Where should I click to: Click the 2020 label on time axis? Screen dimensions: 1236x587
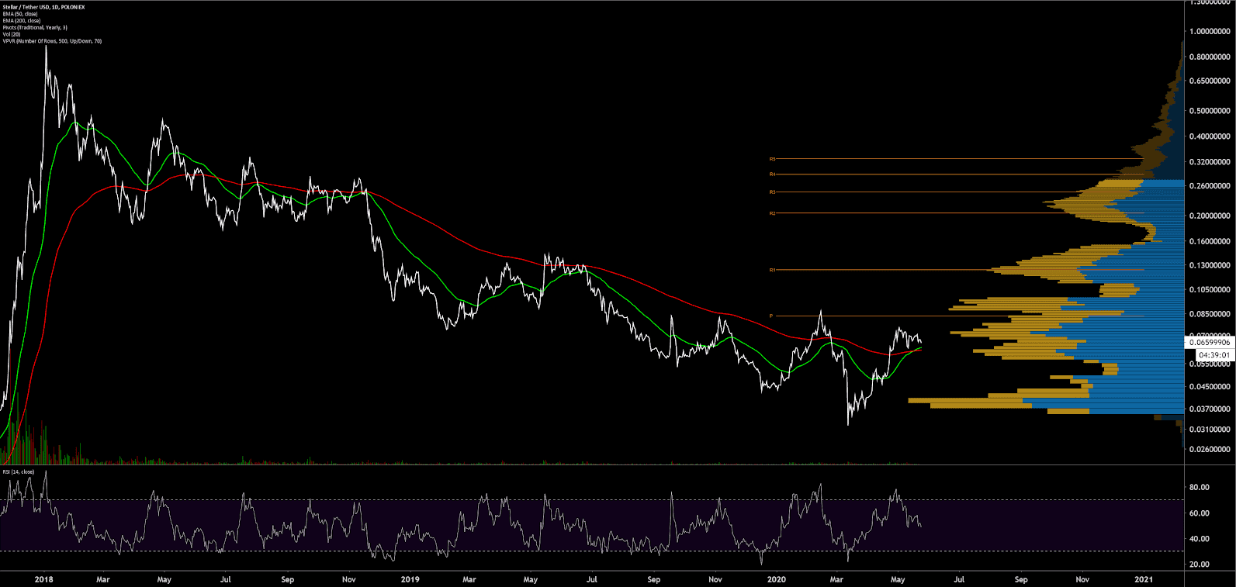pyautogui.click(x=776, y=579)
